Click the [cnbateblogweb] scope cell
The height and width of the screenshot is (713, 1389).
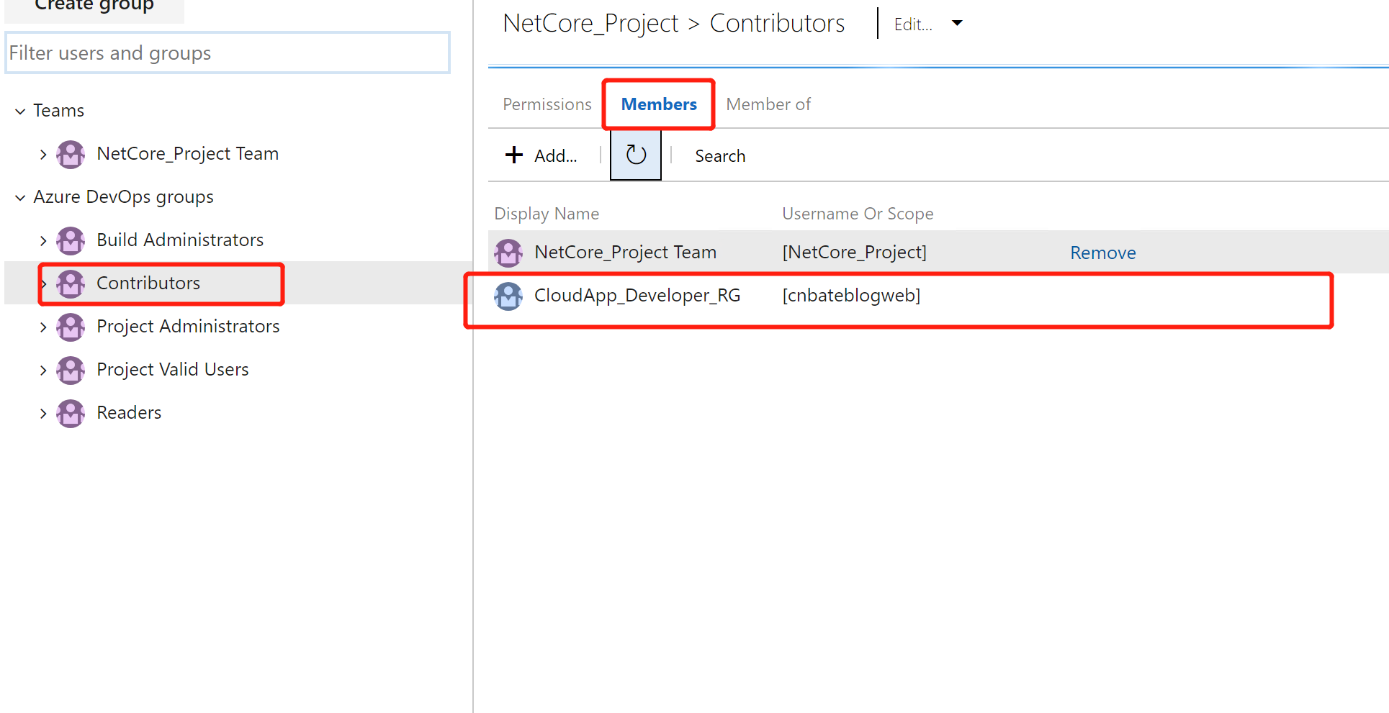click(x=851, y=295)
